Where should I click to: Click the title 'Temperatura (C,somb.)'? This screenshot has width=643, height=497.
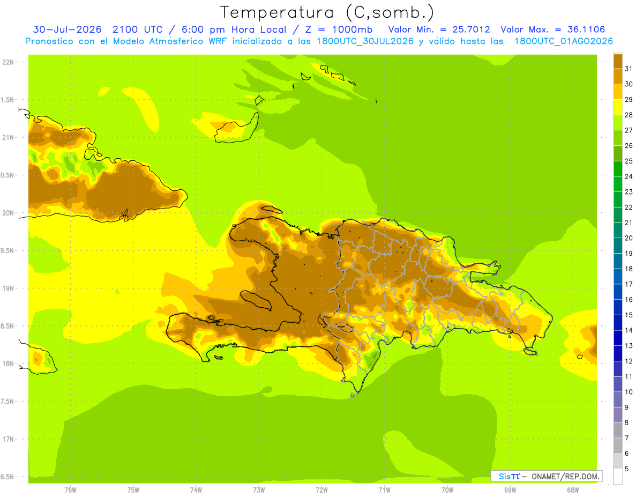coord(327,12)
